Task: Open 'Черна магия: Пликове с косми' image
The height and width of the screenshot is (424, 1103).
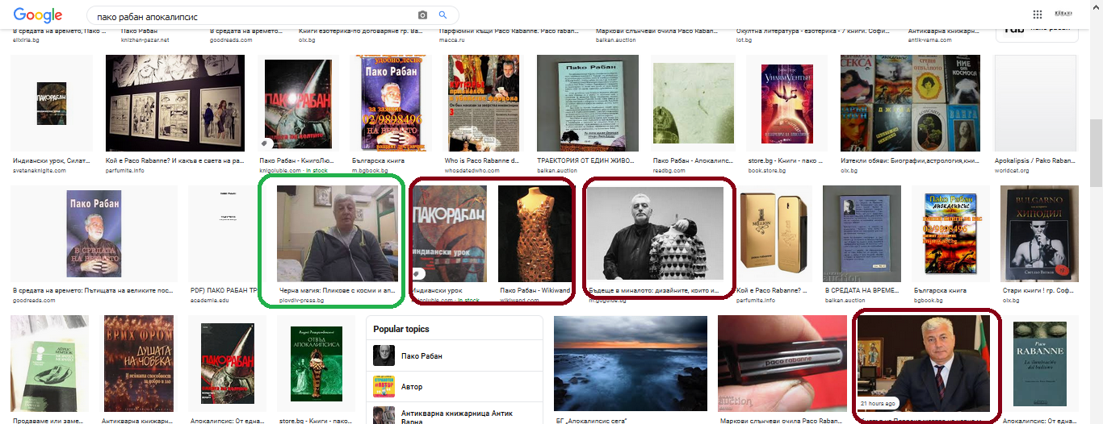Action: 338,234
